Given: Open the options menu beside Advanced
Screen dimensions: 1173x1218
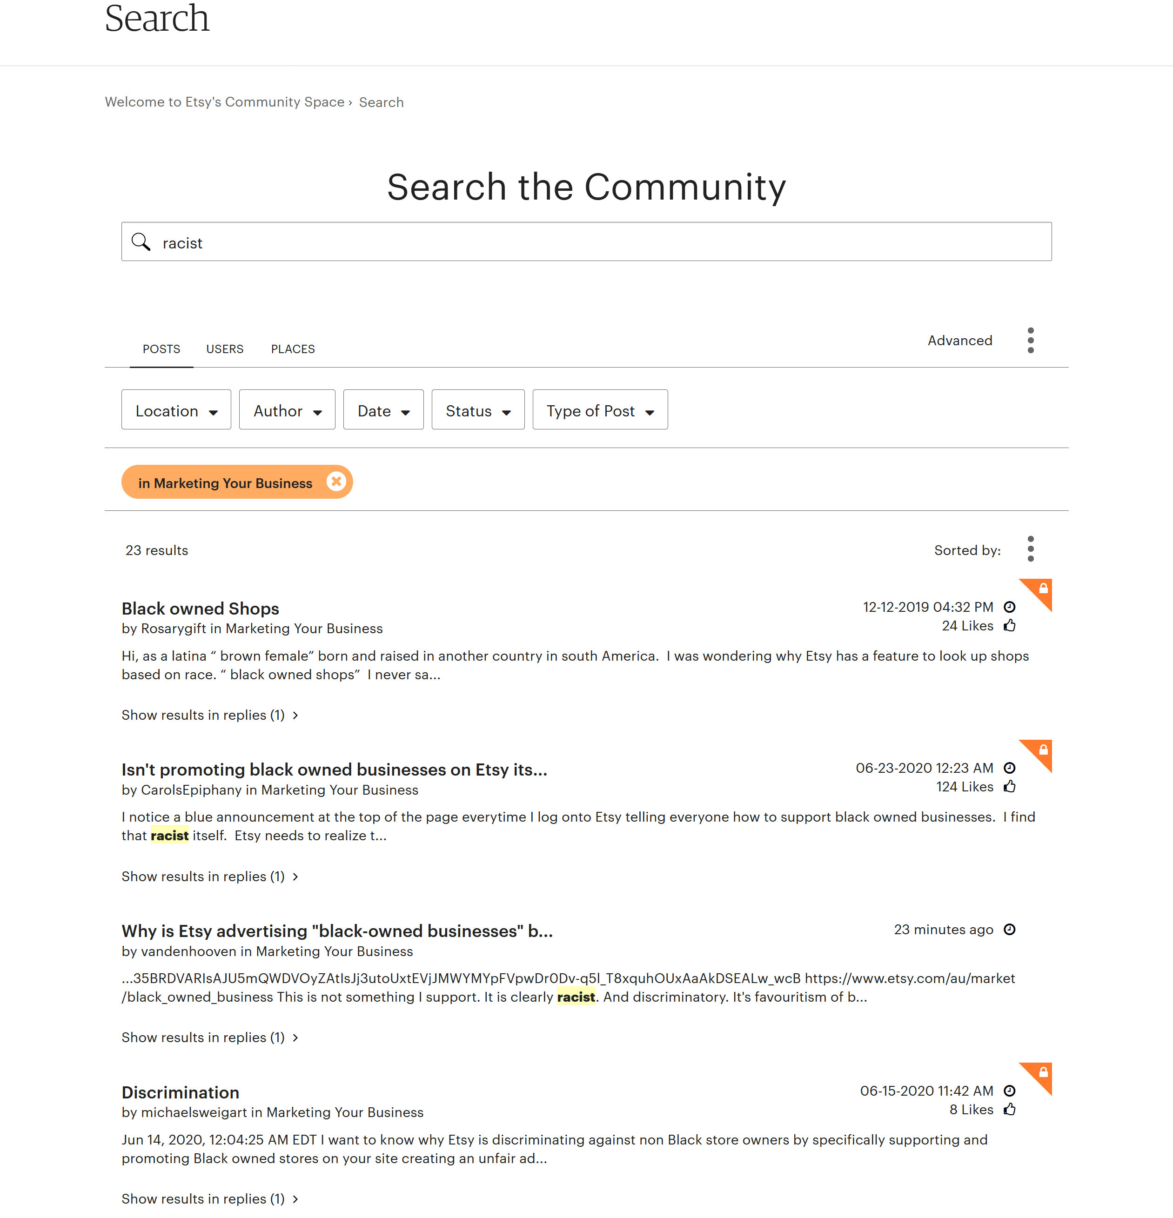Looking at the screenshot, I should (x=1031, y=341).
